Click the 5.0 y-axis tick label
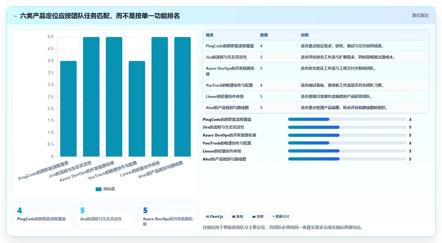The image size is (442, 243). [x=51, y=37]
